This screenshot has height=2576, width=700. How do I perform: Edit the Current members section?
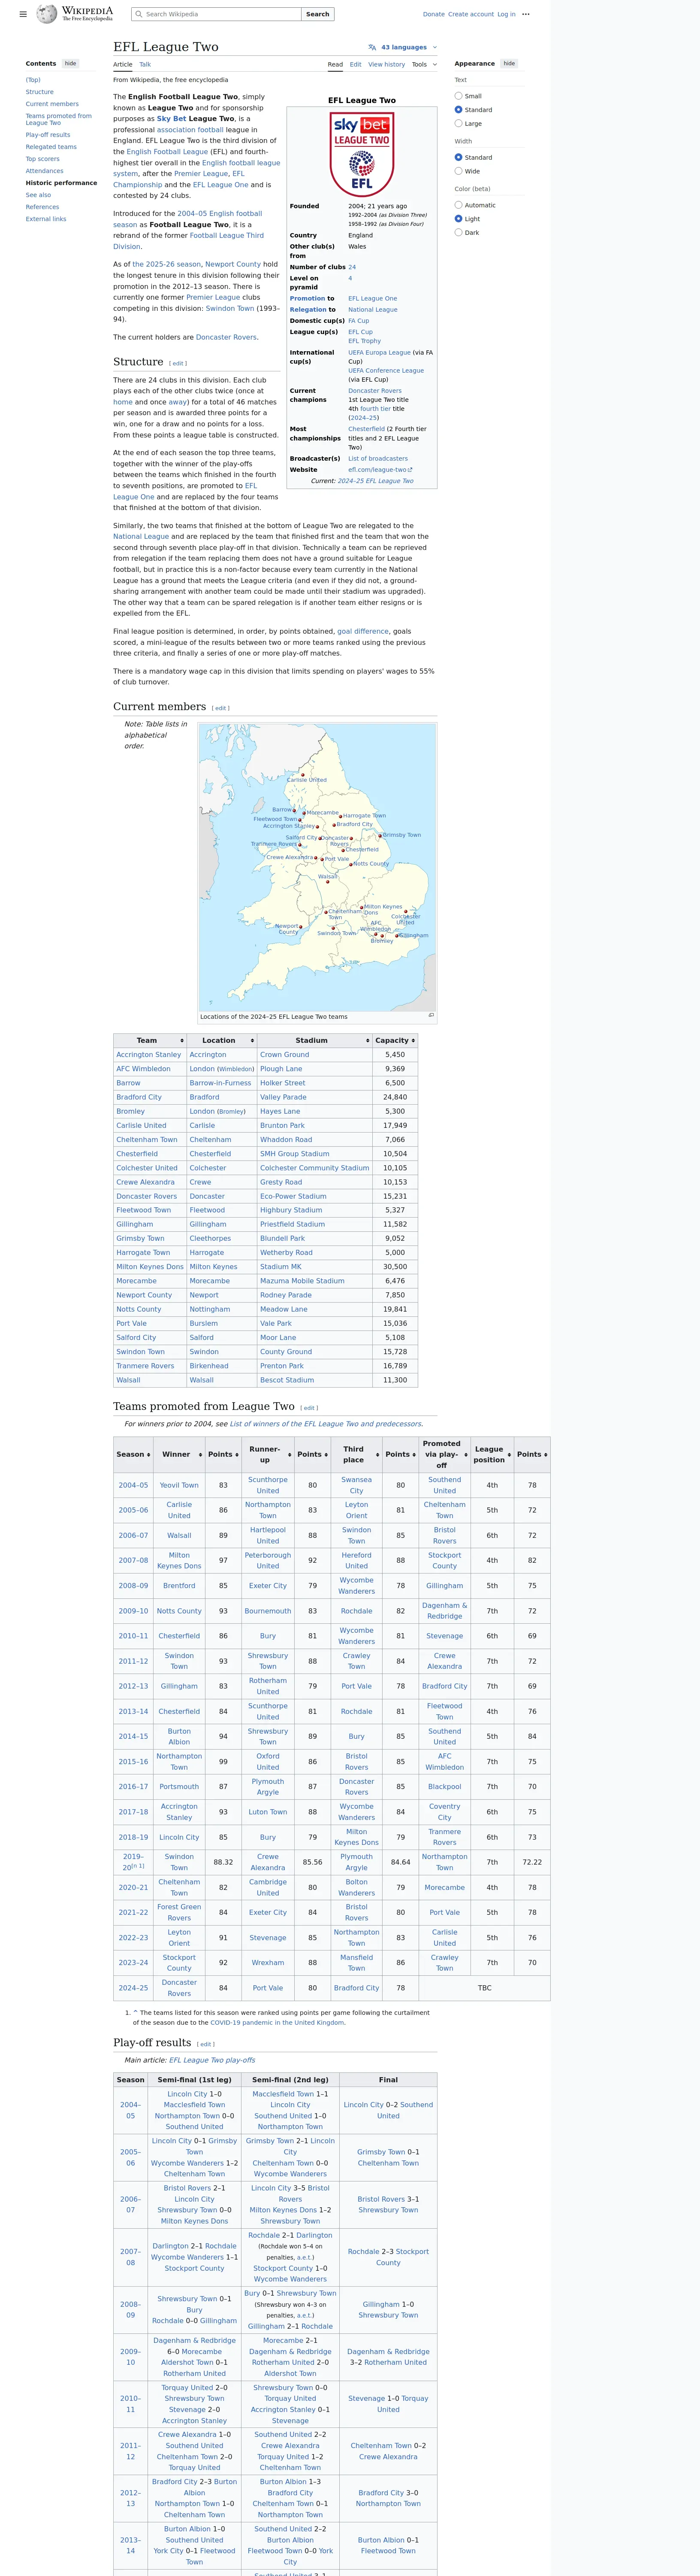point(221,708)
